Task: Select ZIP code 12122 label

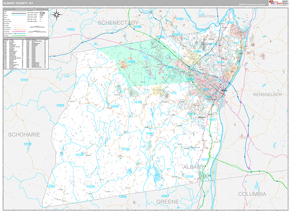Action: tap(28, 144)
